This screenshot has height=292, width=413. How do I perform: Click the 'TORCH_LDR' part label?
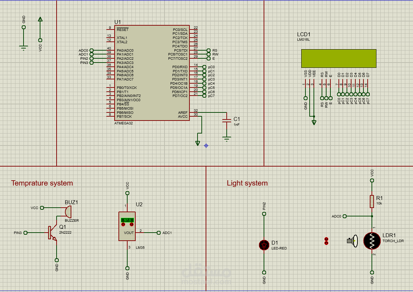(x=393, y=241)
